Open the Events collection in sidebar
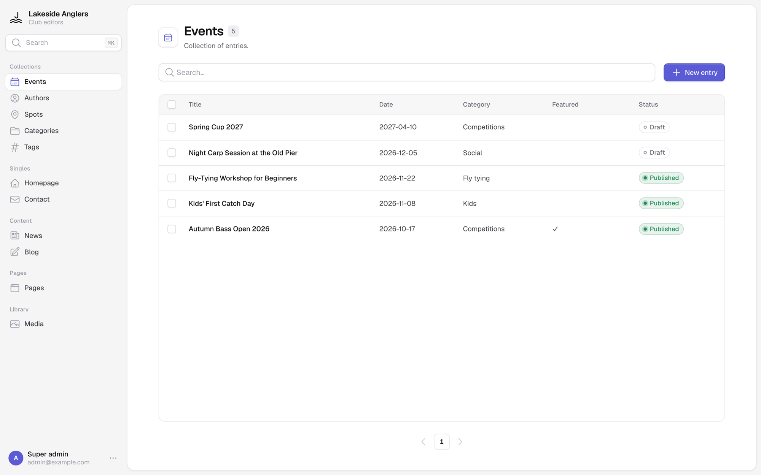The image size is (761, 475). click(x=64, y=82)
